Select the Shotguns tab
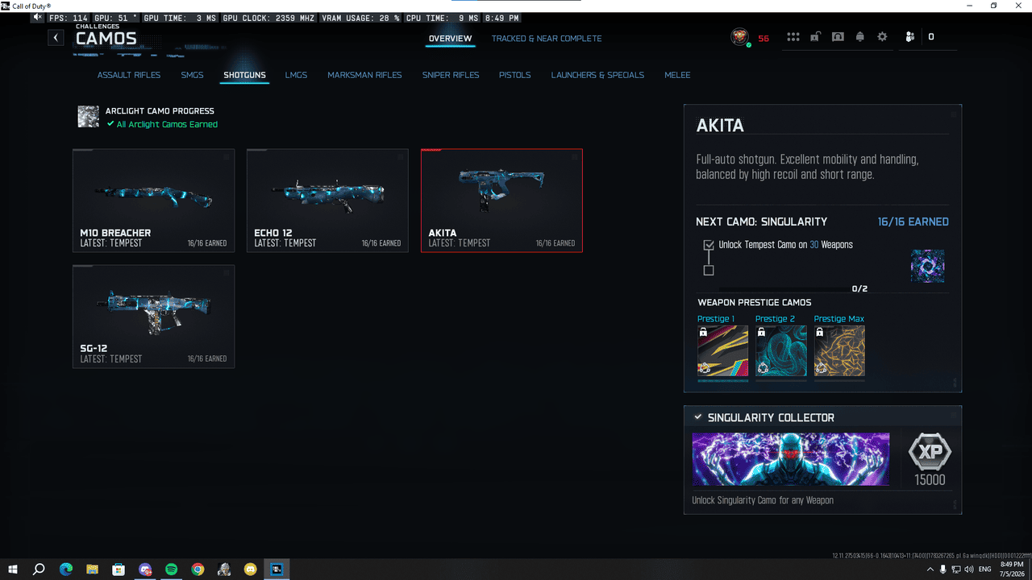The height and width of the screenshot is (580, 1032). (x=244, y=75)
